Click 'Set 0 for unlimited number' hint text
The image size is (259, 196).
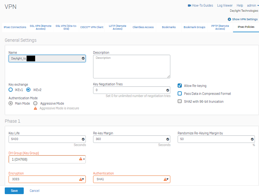(x=138, y=96)
